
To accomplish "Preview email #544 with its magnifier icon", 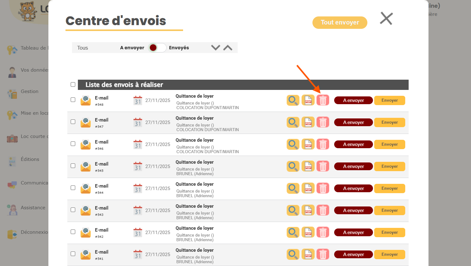I will [x=293, y=188].
